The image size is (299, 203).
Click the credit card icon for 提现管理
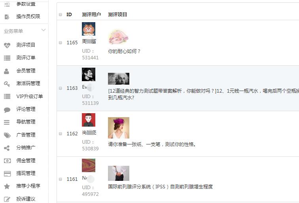point(7,173)
